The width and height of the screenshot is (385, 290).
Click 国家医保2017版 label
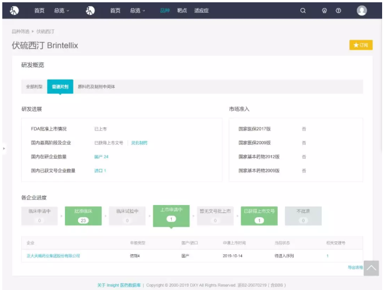[255, 129]
